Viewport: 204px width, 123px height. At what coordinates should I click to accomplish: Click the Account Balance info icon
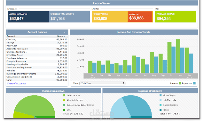click(65, 32)
